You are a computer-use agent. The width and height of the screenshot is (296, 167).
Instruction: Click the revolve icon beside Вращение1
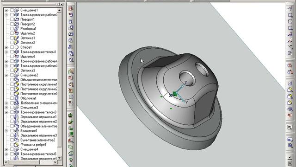[17, 131]
